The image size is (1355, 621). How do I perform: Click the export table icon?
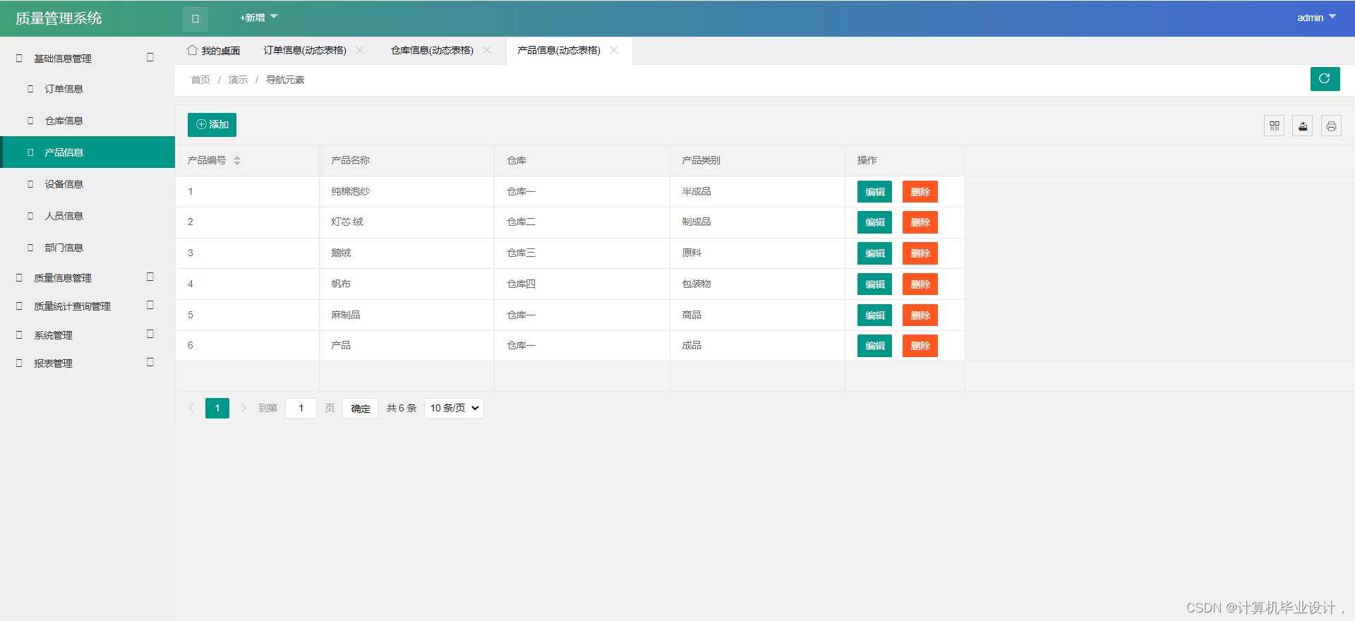pyautogui.click(x=1303, y=126)
